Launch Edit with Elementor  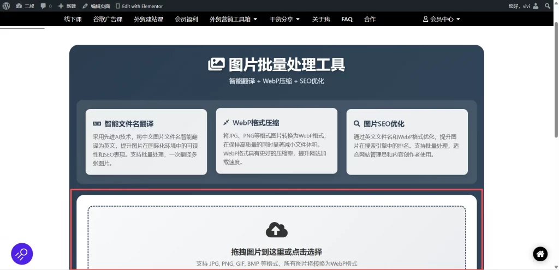point(139,6)
